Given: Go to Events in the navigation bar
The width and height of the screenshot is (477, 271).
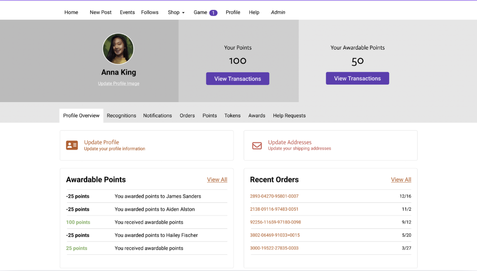Looking at the screenshot, I should click(x=127, y=12).
